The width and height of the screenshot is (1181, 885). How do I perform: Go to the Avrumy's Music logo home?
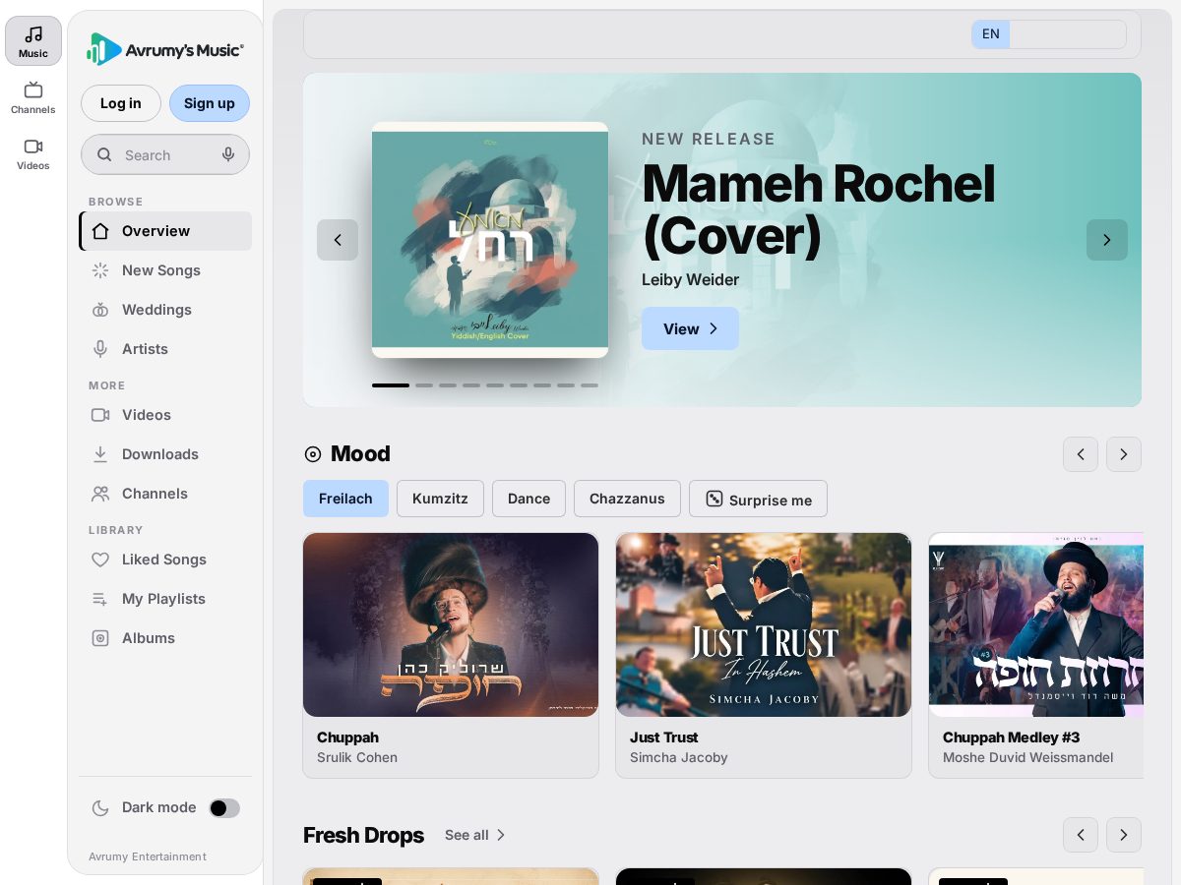pos(165,49)
